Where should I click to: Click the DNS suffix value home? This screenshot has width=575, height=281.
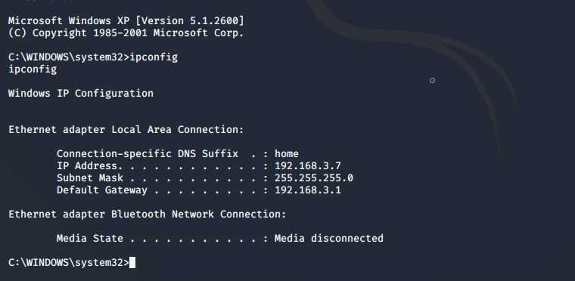[x=287, y=154]
